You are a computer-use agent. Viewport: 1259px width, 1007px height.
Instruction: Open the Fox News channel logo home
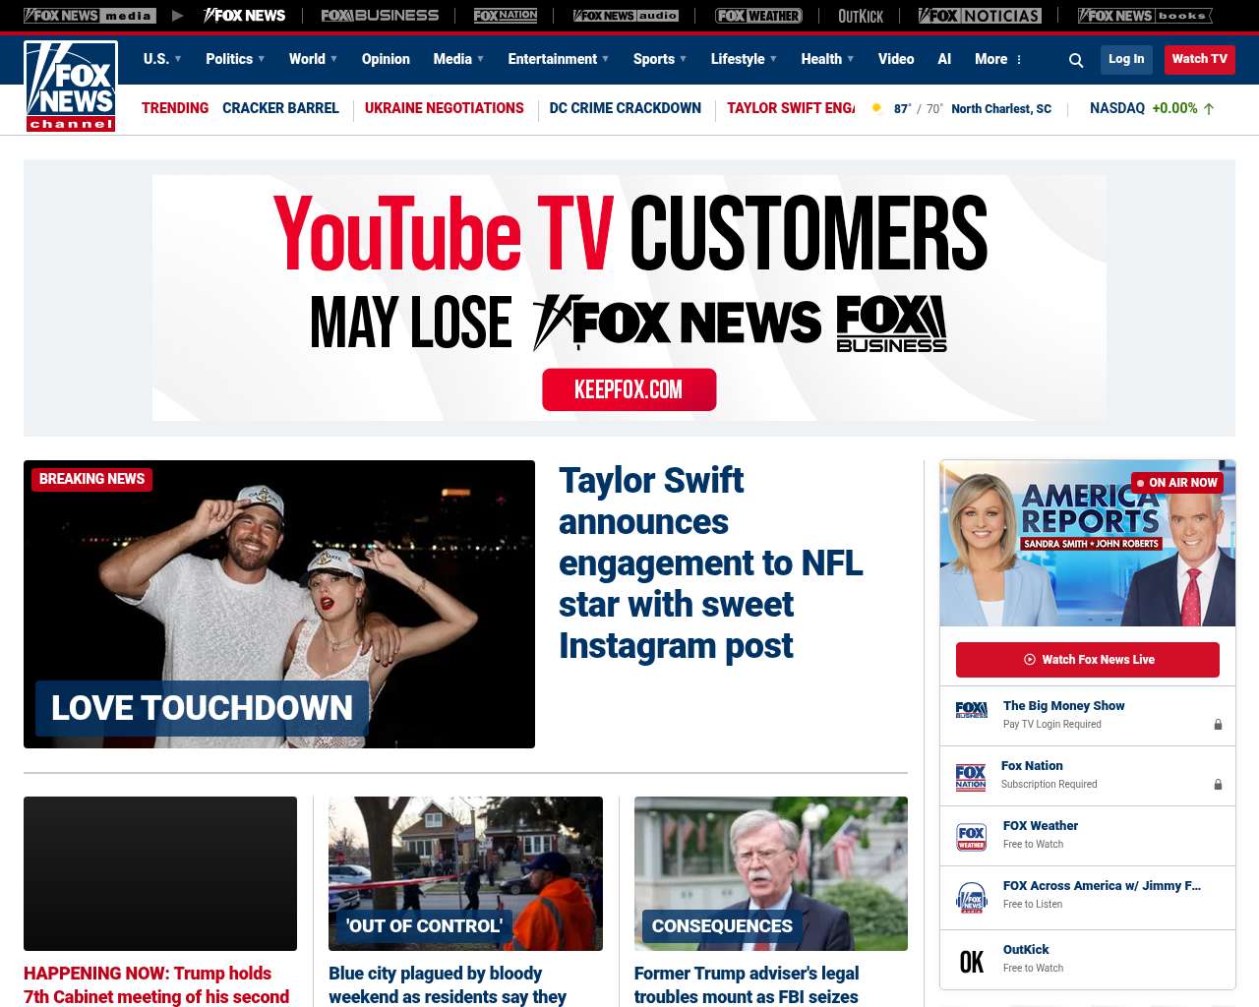71,87
